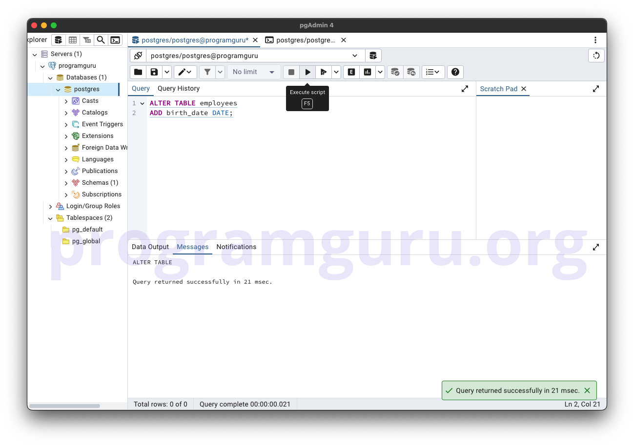Image resolution: width=634 pixels, height=446 pixels.
Task: Collapse the Servers (1) tree node
Action: [x=35, y=54]
